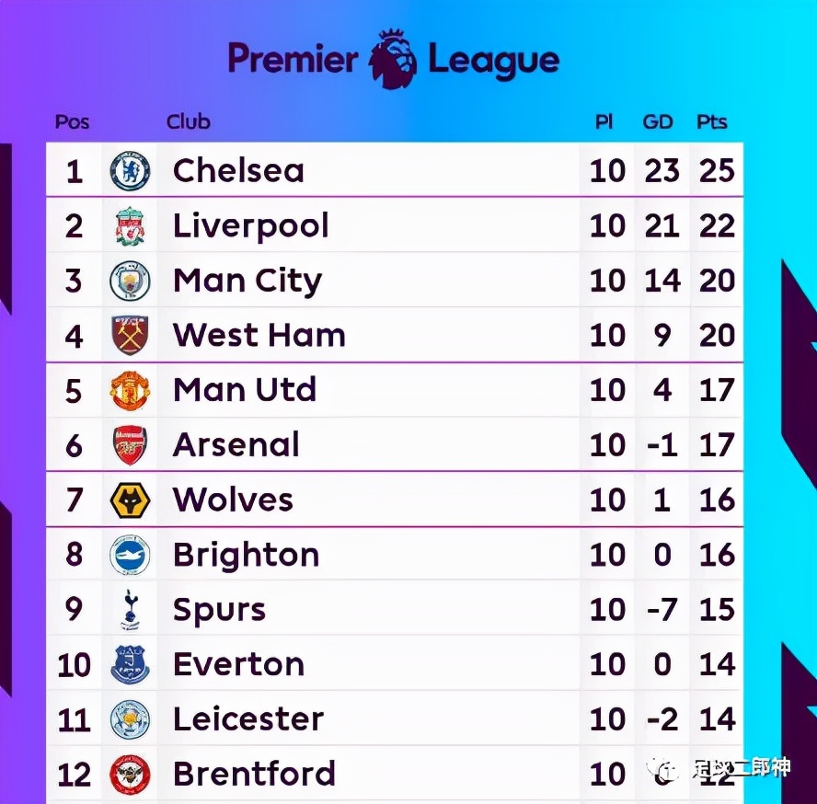Click the Everton club crest
Screen dimensions: 817x804
click(x=130, y=664)
